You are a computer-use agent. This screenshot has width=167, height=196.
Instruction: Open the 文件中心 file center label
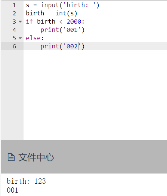[x=36, y=157]
